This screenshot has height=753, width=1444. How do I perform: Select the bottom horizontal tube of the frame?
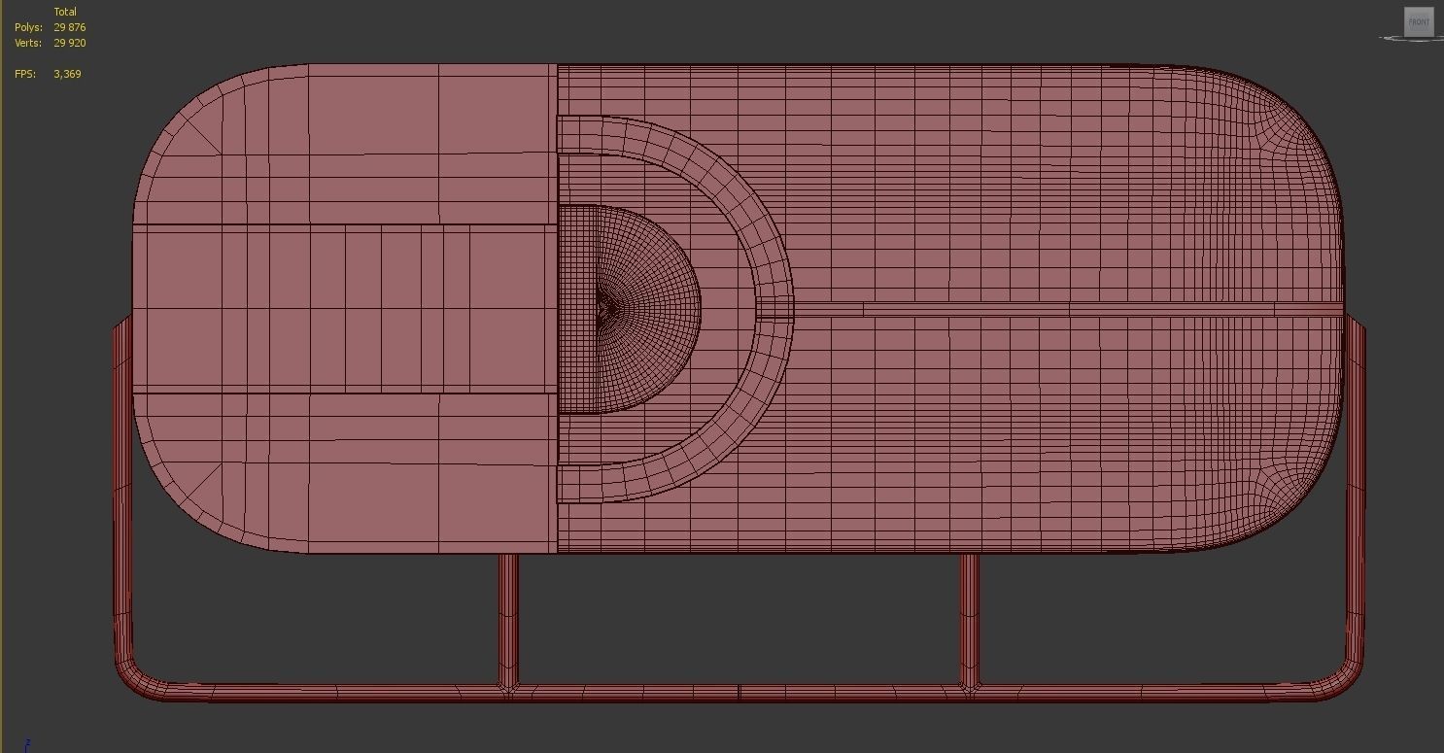click(739, 692)
